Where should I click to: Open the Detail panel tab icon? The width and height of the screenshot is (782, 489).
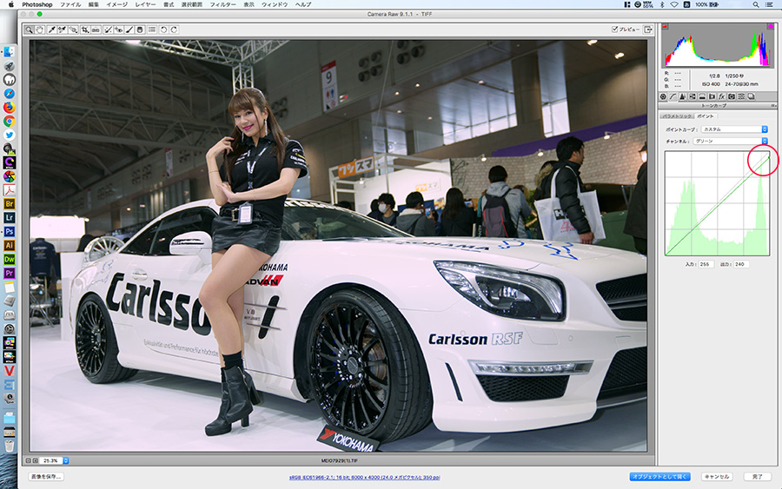tap(682, 96)
